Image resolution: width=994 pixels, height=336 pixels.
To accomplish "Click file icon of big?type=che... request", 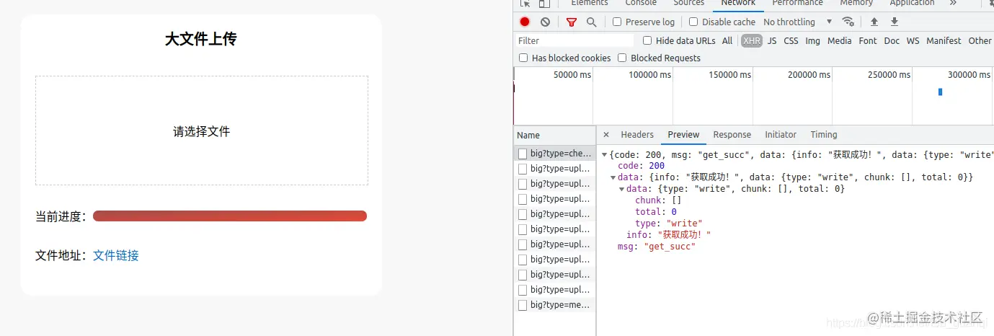I will (523, 154).
